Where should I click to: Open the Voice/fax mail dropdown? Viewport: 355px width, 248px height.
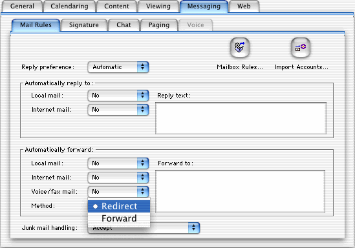[118, 191]
